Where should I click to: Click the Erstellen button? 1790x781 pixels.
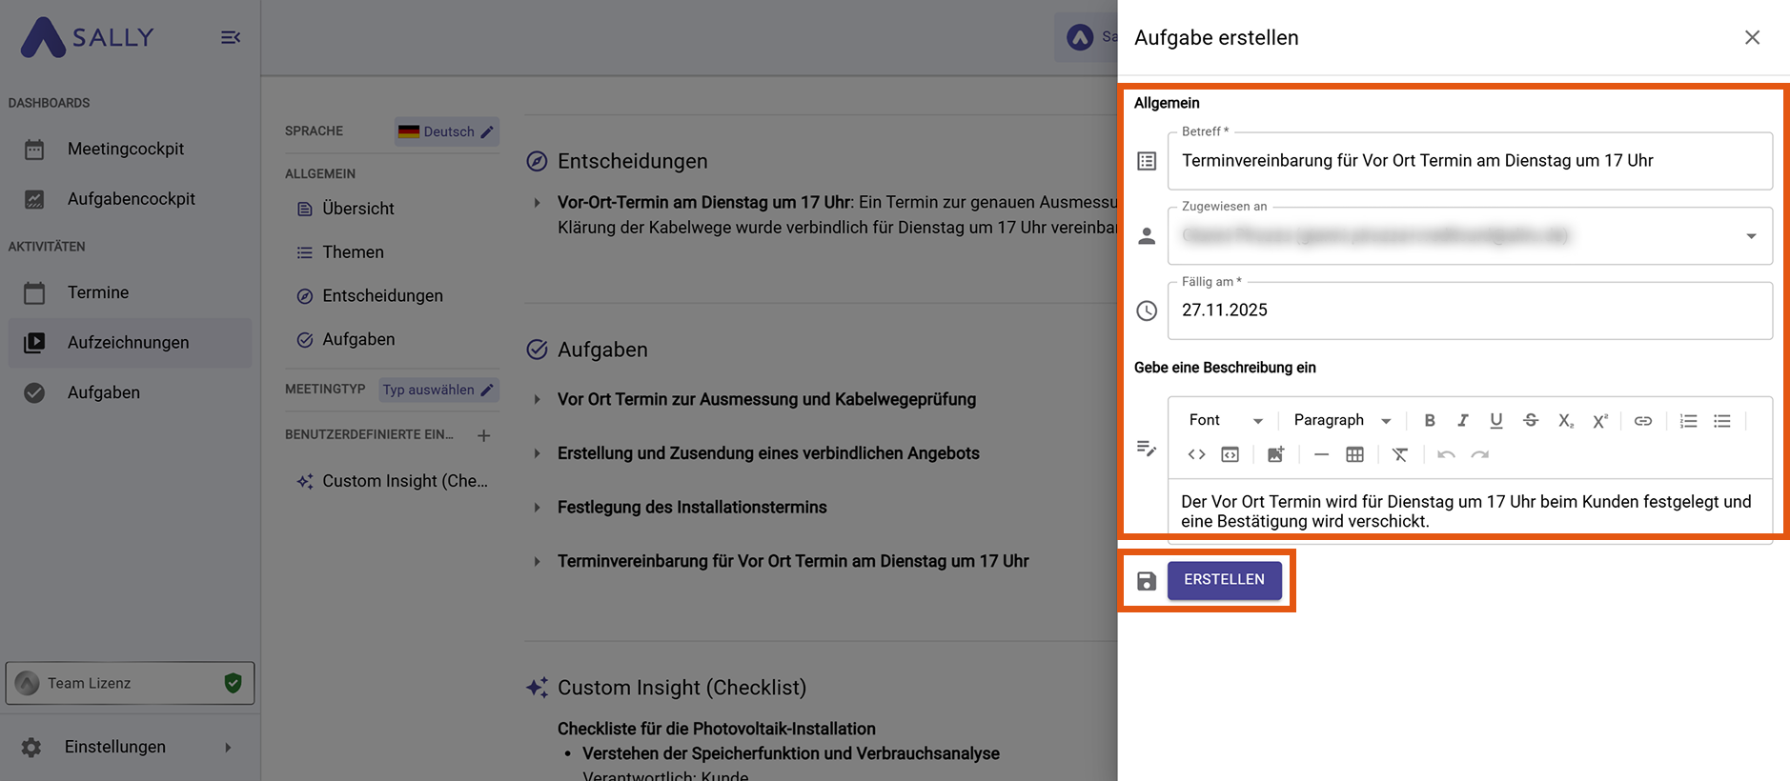pyautogui.click(x=1224, y=580)
